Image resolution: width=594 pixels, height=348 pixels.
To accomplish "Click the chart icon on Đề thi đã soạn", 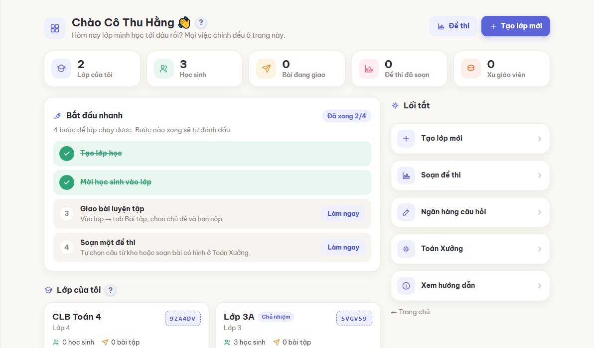I will (369, 69).
